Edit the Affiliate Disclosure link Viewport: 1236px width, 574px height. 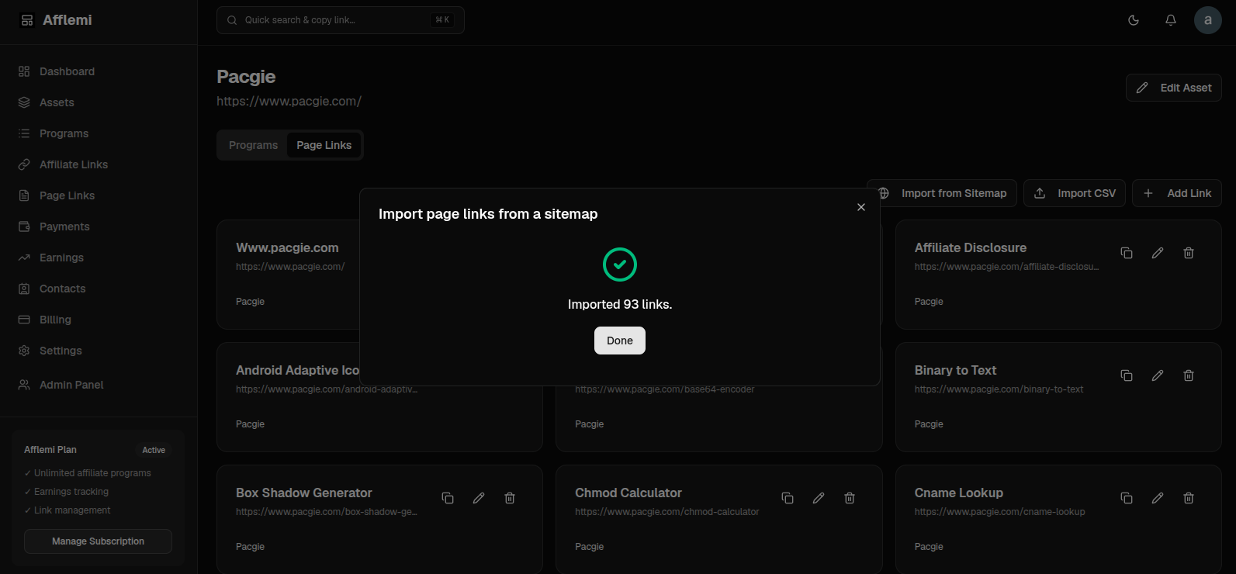[1158, 253]
